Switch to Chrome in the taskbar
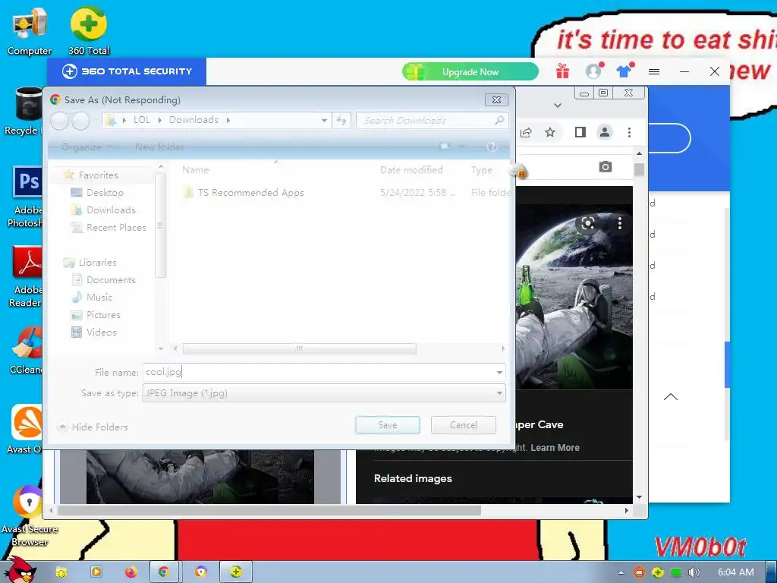 (164, 572)
